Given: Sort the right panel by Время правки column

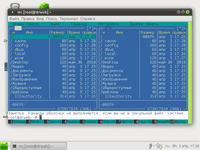Looking at the screenshot, I should tap(172, 32).
